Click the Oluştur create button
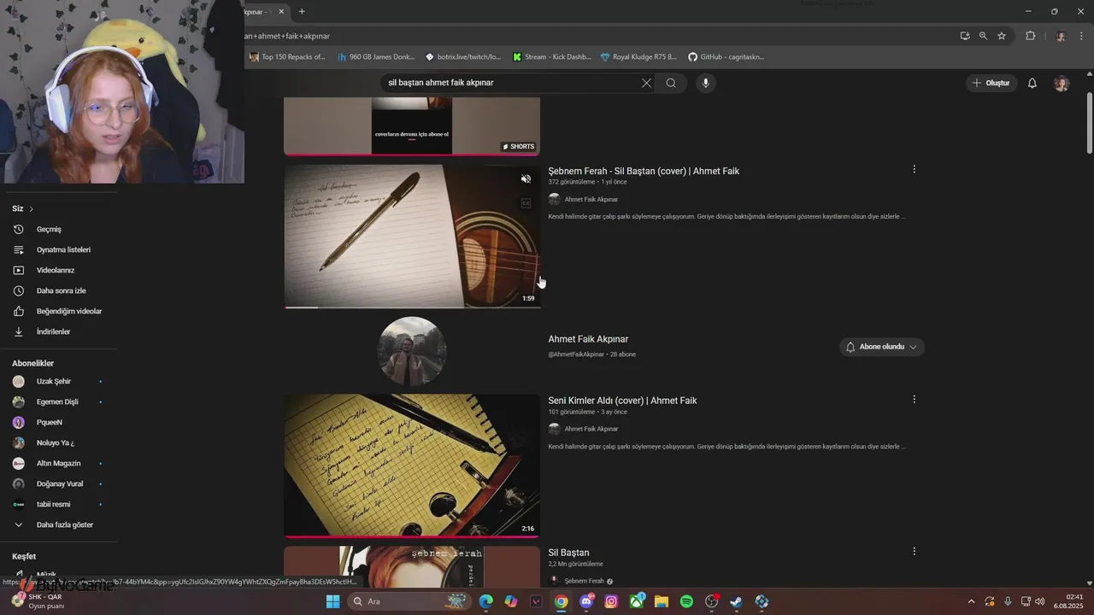1094x615 pixels. pyautogui.click(x=991, y=83)
